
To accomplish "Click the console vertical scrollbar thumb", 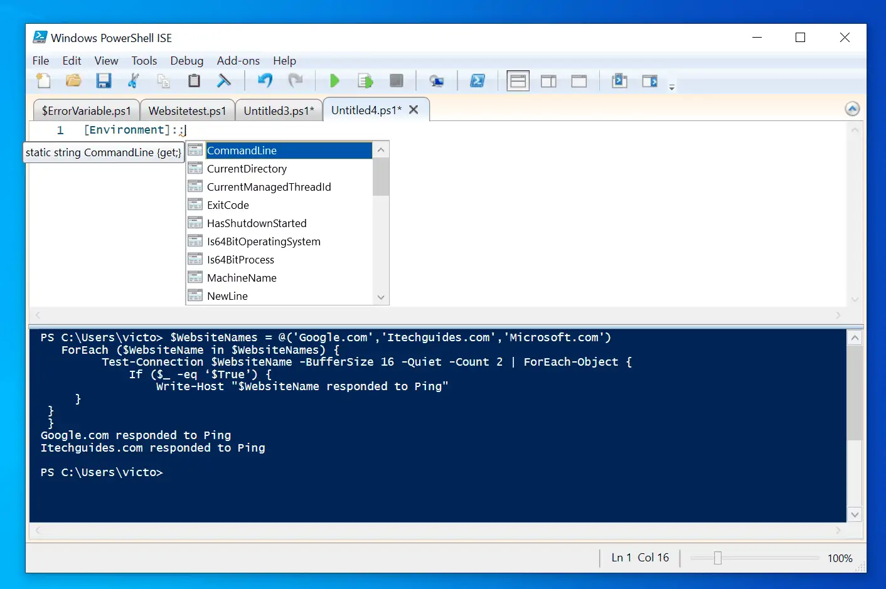I will (854, 393).
